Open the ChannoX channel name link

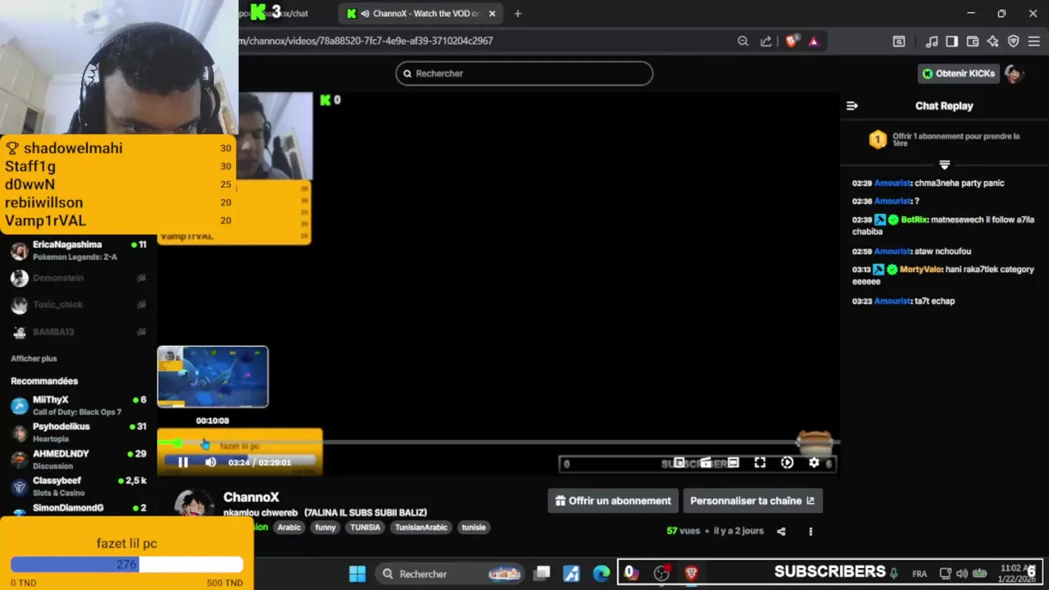(252, 497)
